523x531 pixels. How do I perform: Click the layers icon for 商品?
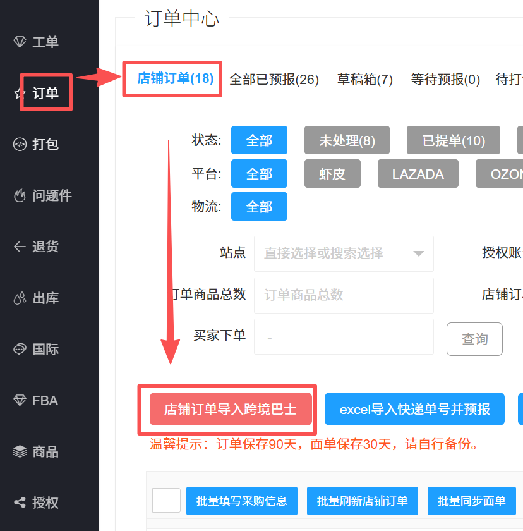click(20, 451)
